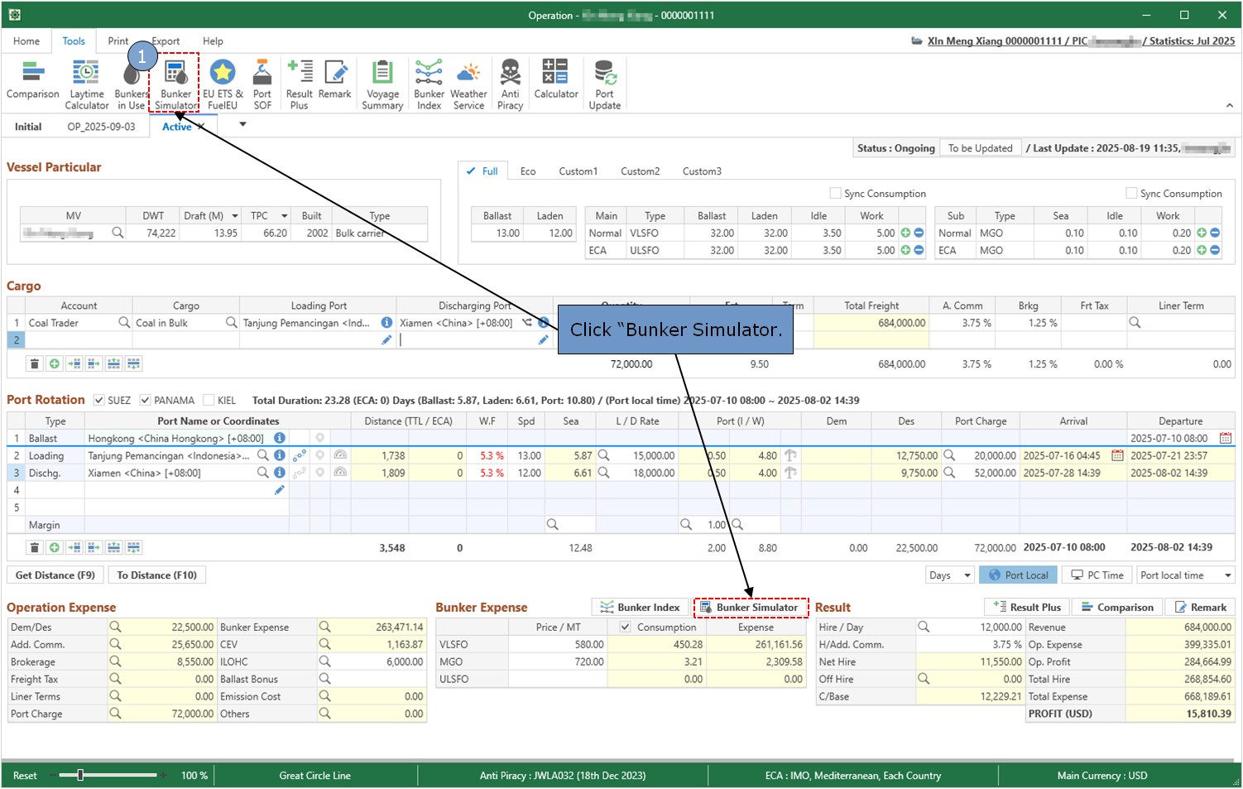The image size is (1243, 789).
Task: Open the Laytime Calculator tool
Action: 86,84
